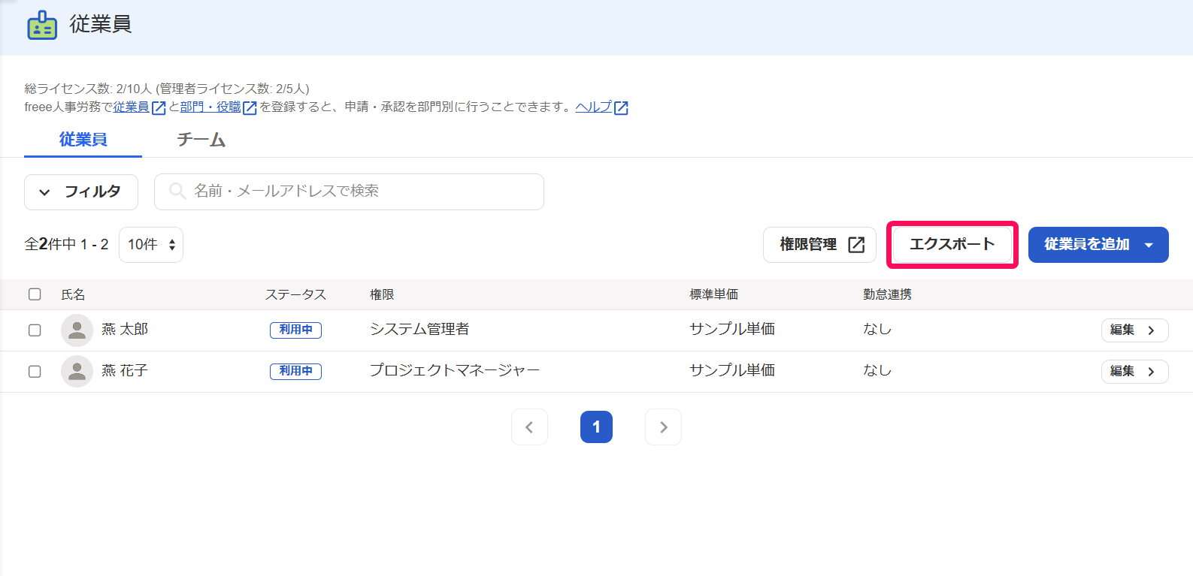This screenshot has width=1193, height=576.
Task: Check the box for 燕 太郎
Action: tap(35, 330)
